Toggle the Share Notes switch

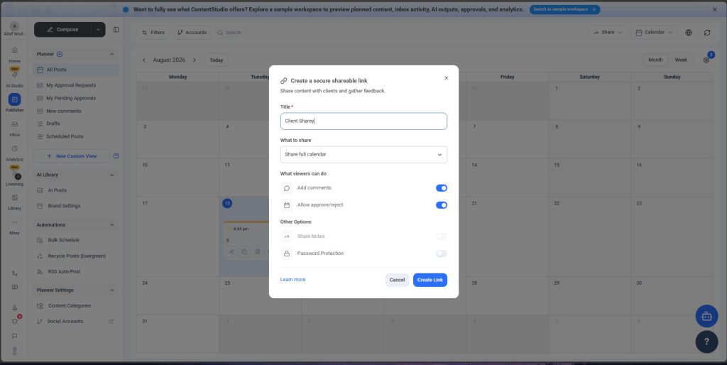click(442, 236)
